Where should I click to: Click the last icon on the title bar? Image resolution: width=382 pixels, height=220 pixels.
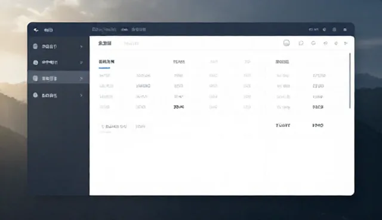(x=345, y=29)
